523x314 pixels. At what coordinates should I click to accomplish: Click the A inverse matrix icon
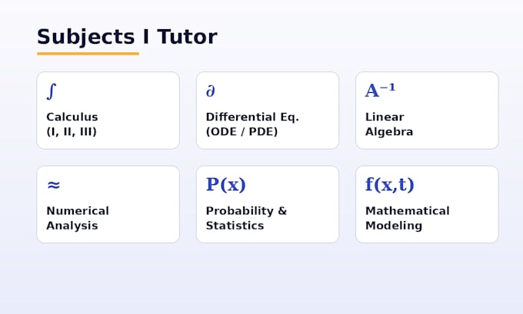click(x=380, y=91)
